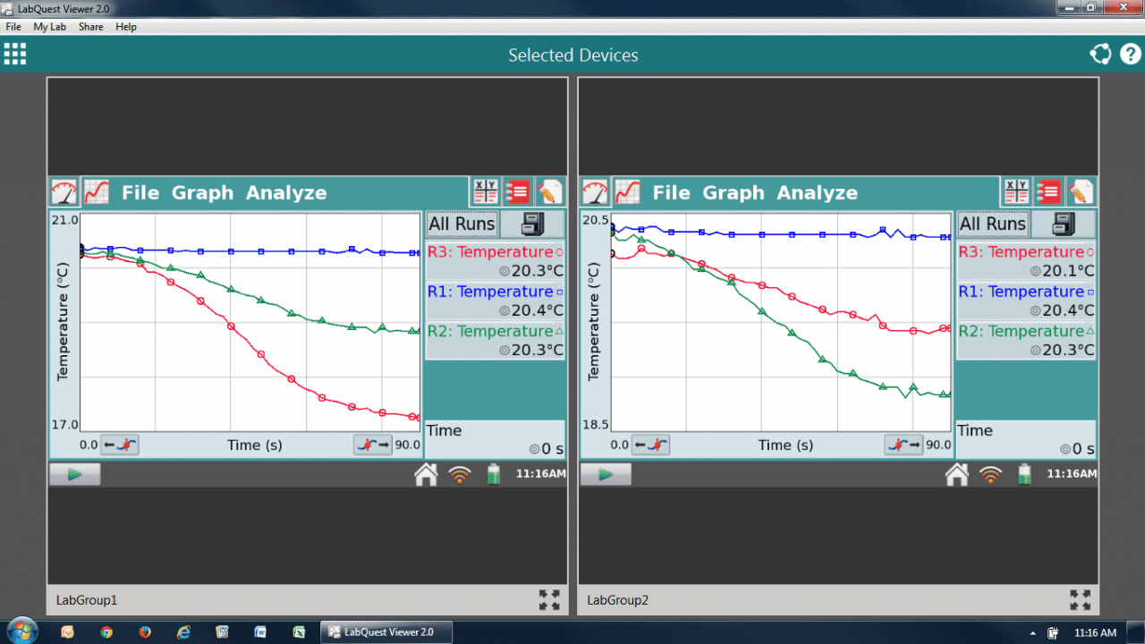Open the Home screen icon in LabGroup2
The width and height of the screenshot is (1145, 644).
click(956, 474)
